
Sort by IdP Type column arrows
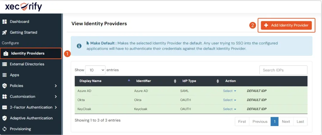[x=218, y=81]
